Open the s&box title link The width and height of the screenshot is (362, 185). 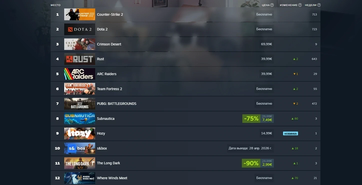[x=102, y=148]
